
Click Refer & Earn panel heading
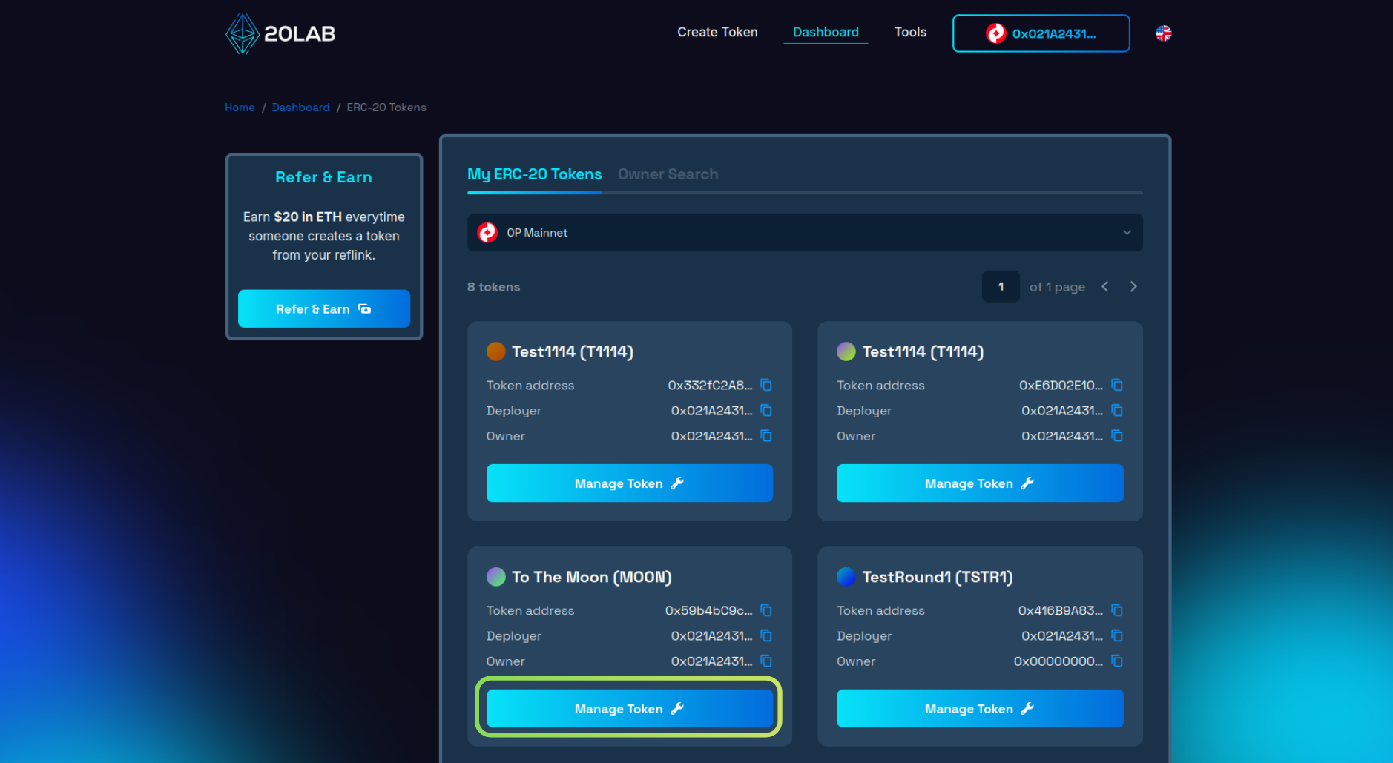point(323,177)
